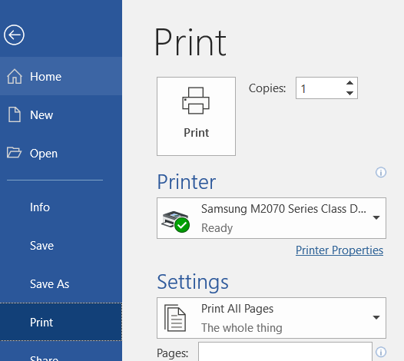
Task: Click the Open folder icon
Action: click(x=14, y=152)
